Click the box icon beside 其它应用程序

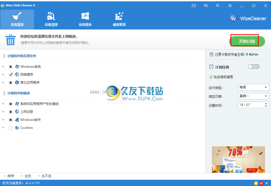click(x=17, y=83)
